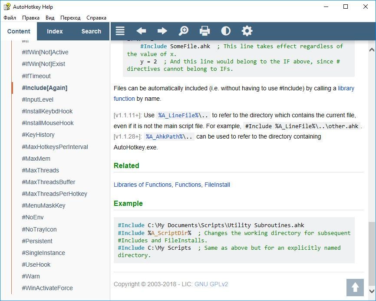Select #Persistent in the contents list

pos(37,241)
